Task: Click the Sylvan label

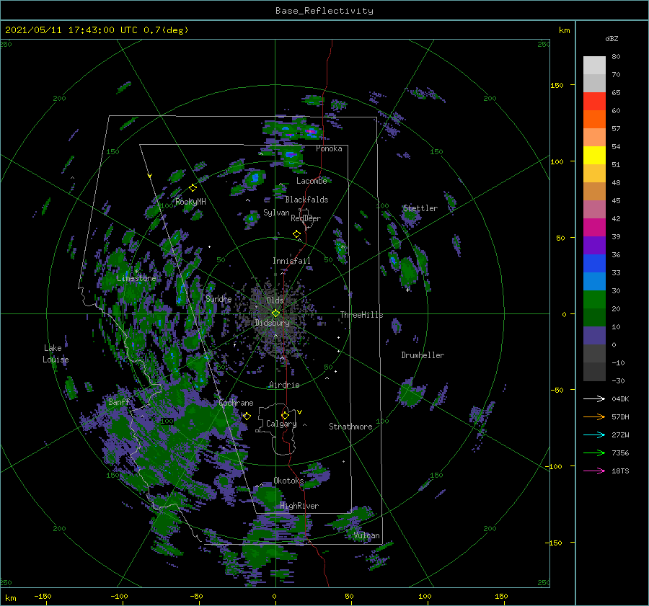Action: [276, 213]
